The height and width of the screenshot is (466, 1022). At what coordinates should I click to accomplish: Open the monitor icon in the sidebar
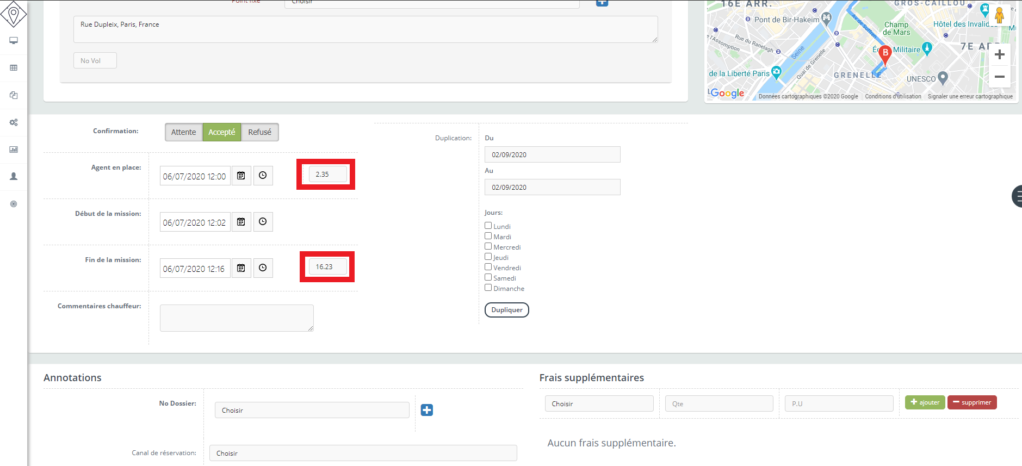click(x=14, y=41)
